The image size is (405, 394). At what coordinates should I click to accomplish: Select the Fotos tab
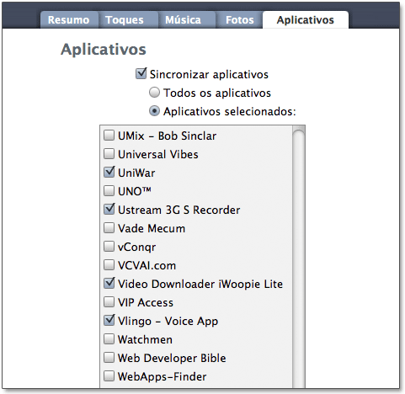coord(239,20)
